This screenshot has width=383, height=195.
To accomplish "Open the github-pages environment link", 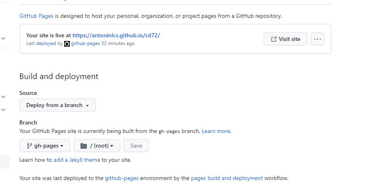I will (122, 178).
